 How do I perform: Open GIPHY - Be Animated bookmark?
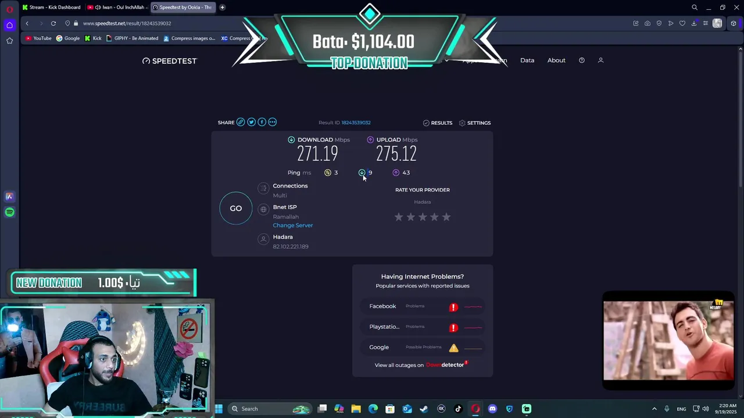(132, 38)
